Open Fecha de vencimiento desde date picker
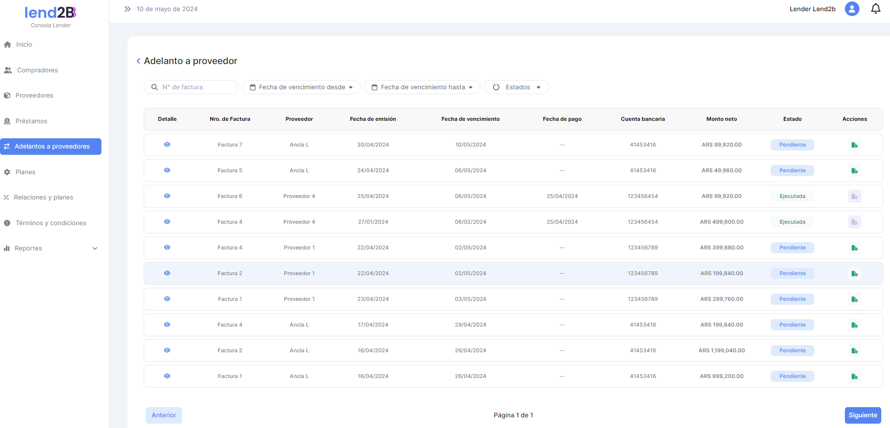Viewport: 890px width, 428px height. click(x=301, y=87)
